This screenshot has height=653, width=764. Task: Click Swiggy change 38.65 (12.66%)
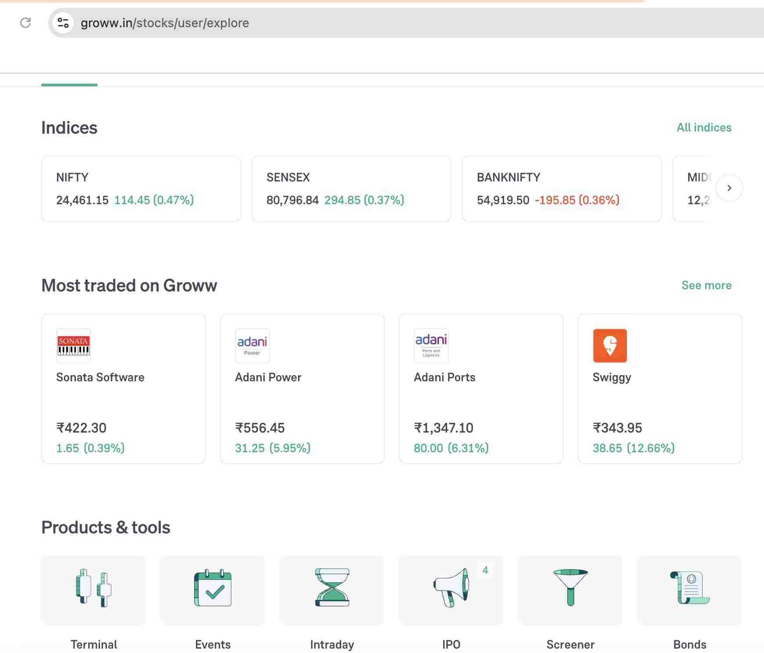tap(634, 448)
